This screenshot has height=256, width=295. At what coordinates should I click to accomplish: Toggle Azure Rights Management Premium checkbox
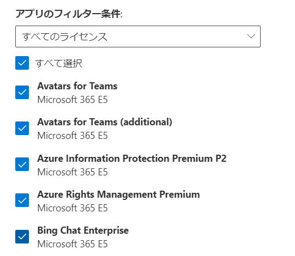point(22,200)
